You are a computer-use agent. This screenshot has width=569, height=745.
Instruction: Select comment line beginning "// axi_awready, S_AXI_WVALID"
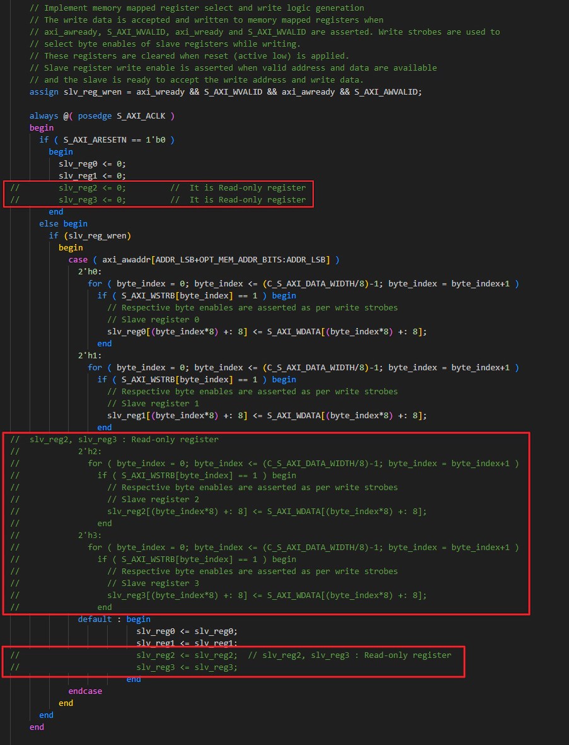click(x=265, y=32)
